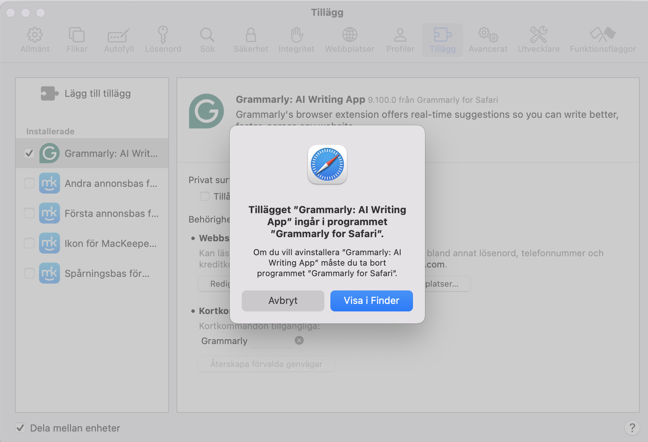Open the Lösenord key icon
The width and height of the screenshot is (648, 442).
[x=163, y=35]
